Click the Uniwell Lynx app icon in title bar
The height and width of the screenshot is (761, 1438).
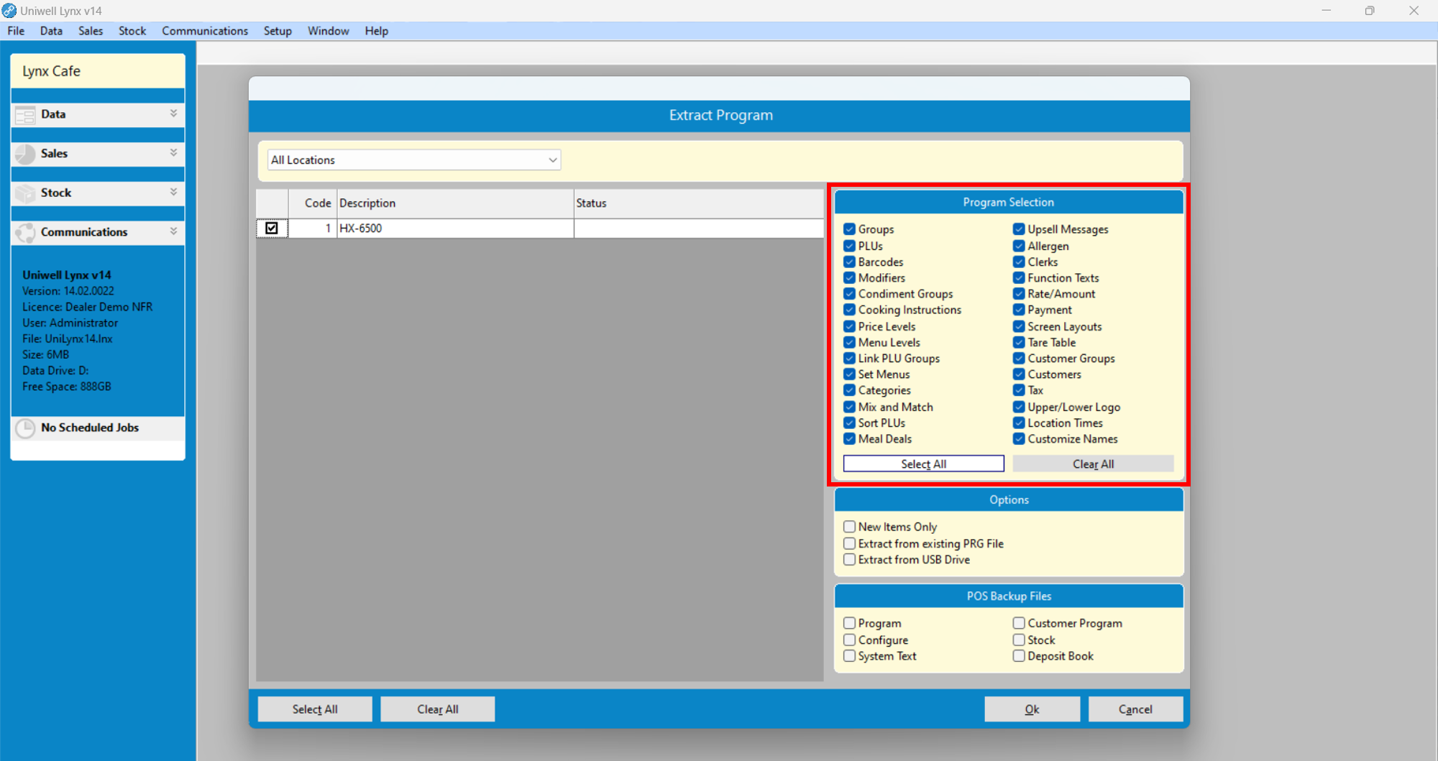coord(9,11)
